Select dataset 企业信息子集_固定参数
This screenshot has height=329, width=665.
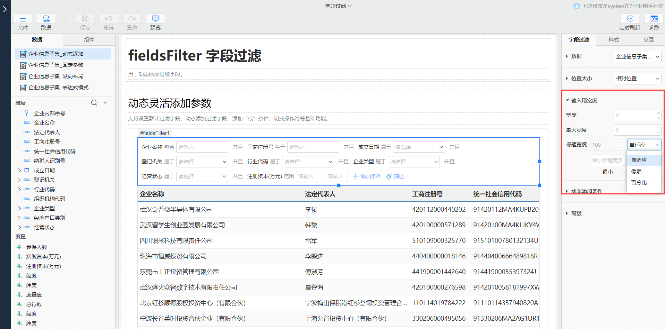[x=56, y=65]
